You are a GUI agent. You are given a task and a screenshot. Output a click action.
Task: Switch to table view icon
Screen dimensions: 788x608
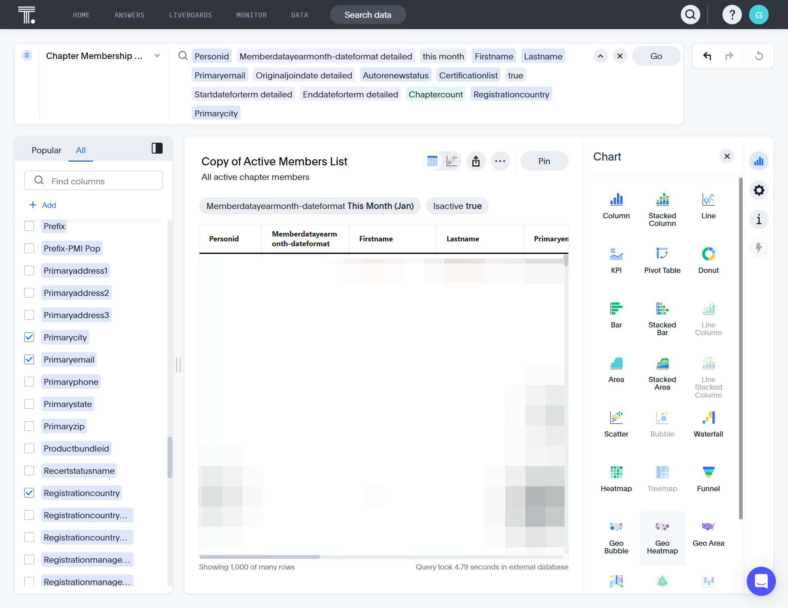pos(432,161)
